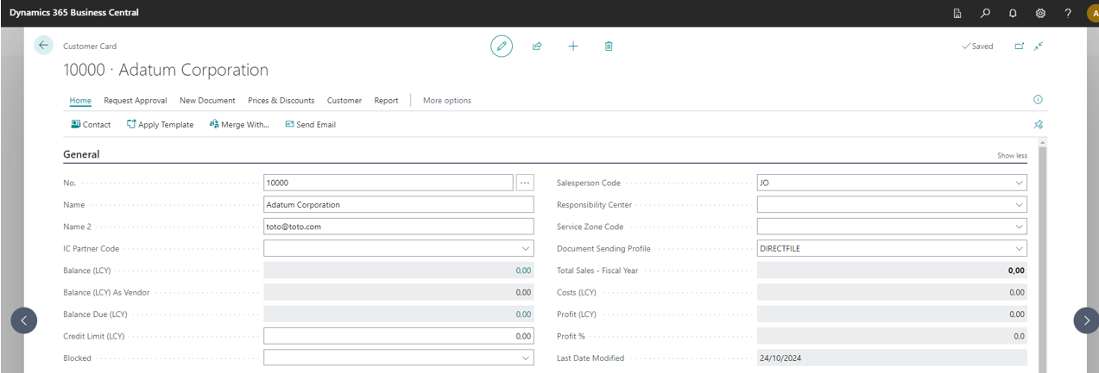Screen dimensions: 1099x373
Task: Open the Prices & Discounts menu
Action: pyautogui.click(x=281, y=101)
